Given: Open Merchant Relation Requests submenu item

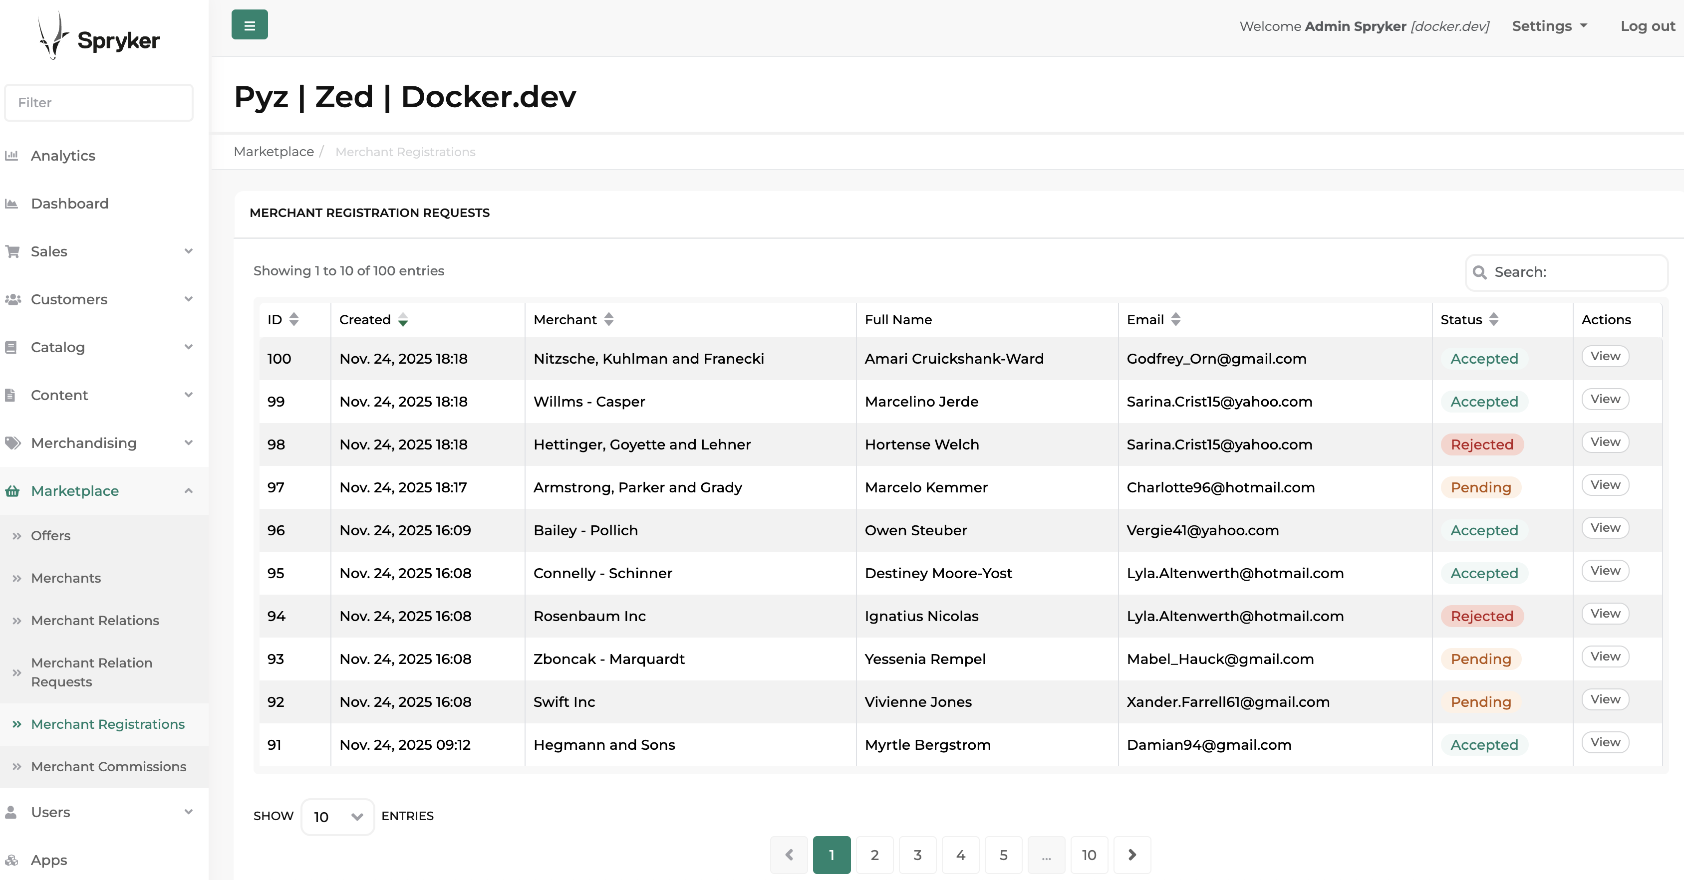Looking at the screenshot, I should point(91,671).
